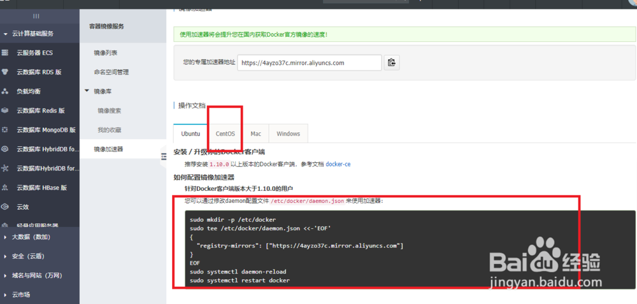Collapse the sidebar using the three-bar handle
The height and width of the screenshot is (304, 637).
point(36,16)
